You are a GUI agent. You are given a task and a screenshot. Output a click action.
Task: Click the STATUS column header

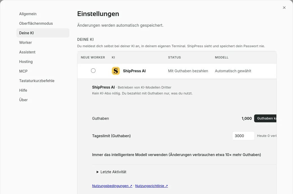pos(174,57)
